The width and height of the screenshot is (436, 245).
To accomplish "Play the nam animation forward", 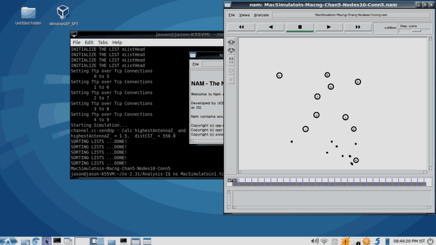I will [329, 27].
